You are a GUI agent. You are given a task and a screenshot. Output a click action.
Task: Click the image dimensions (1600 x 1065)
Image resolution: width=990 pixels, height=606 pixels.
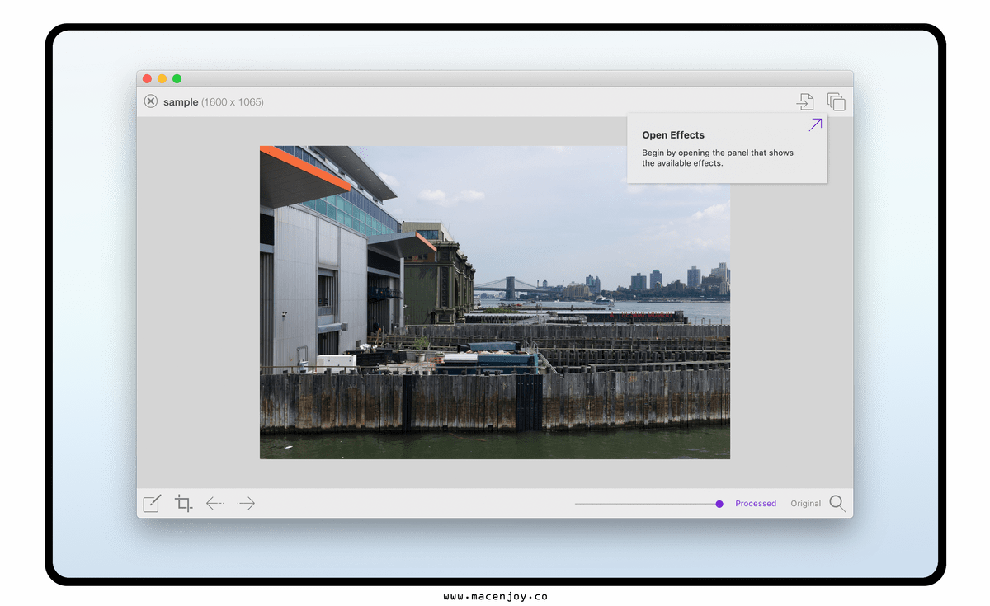233,102
